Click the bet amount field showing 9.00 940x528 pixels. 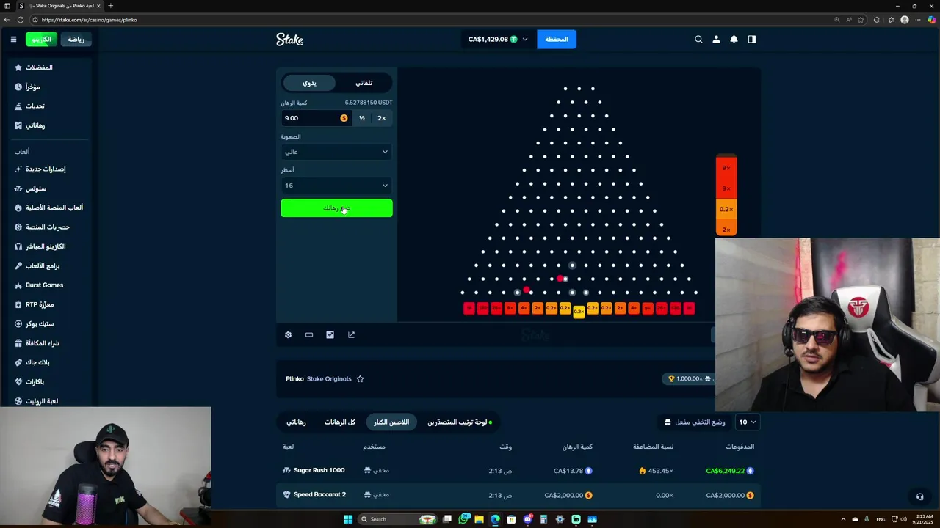point(316,118)
